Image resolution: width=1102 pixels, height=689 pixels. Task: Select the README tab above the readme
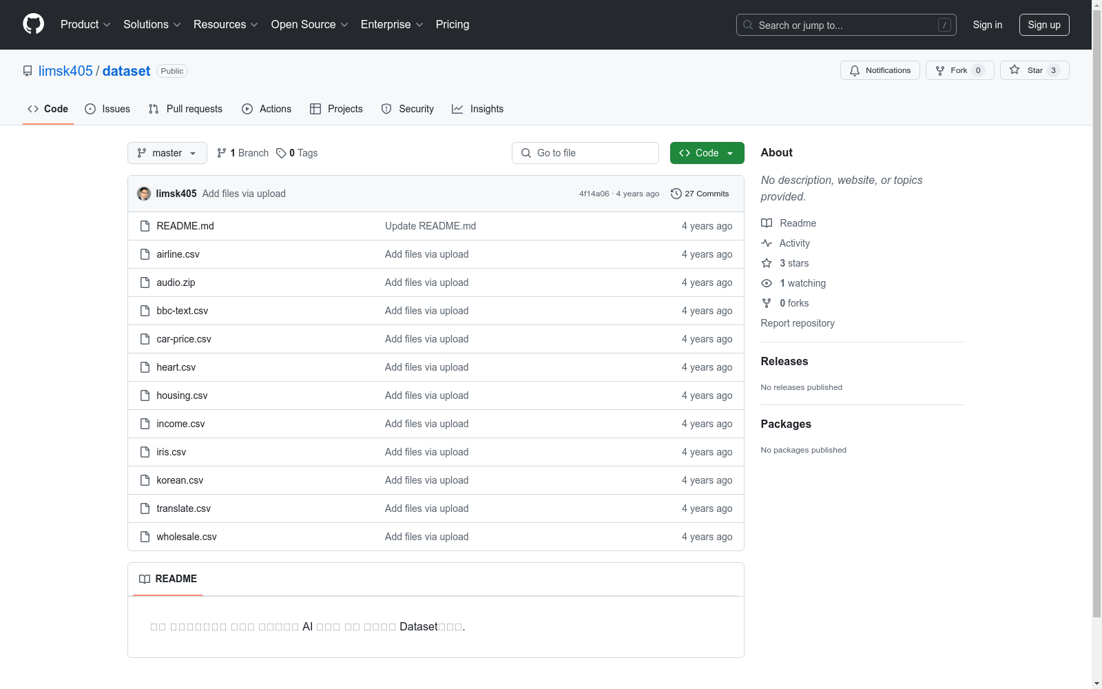pos(168,579)
